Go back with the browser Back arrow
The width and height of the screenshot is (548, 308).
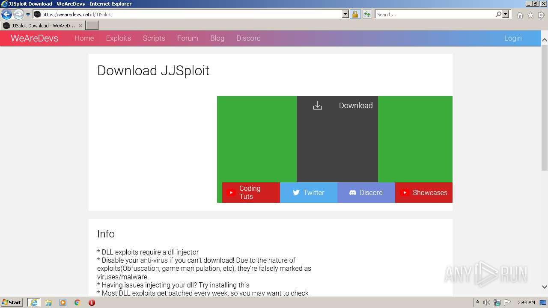tap(6, 14)
